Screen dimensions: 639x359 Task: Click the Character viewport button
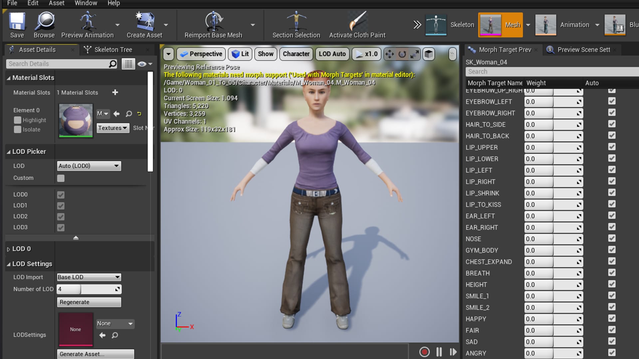pos(296,54)
